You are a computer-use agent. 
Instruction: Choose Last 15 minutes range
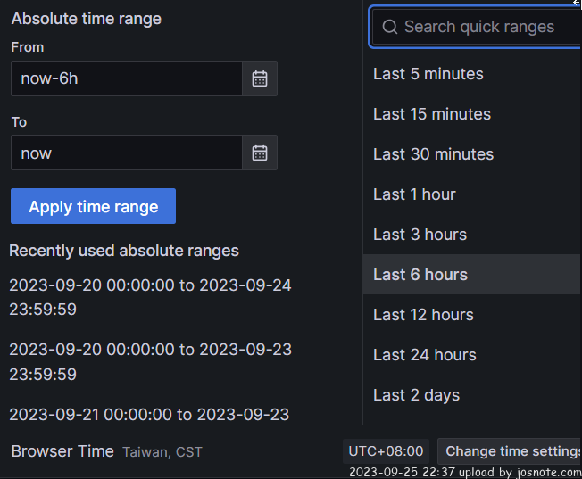click(431, 114)
